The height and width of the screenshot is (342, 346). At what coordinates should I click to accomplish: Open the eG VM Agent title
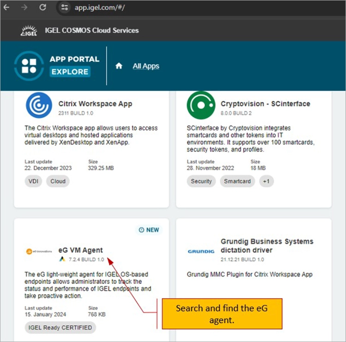pos(81,250)
